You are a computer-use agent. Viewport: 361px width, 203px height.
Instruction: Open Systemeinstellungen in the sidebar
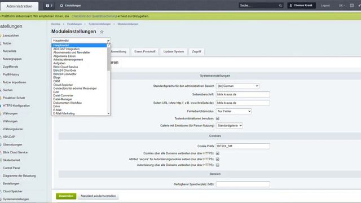click(x=16, y=199)
